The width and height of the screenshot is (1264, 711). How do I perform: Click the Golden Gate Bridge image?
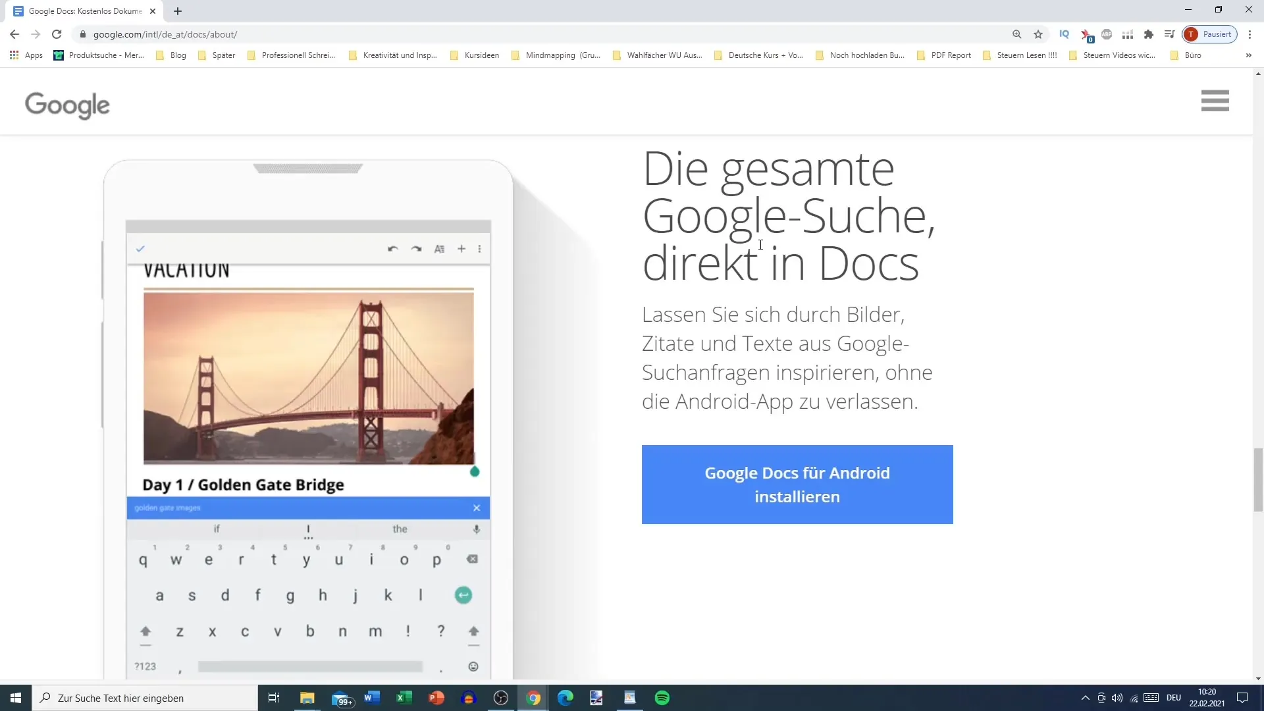(308, 378)
